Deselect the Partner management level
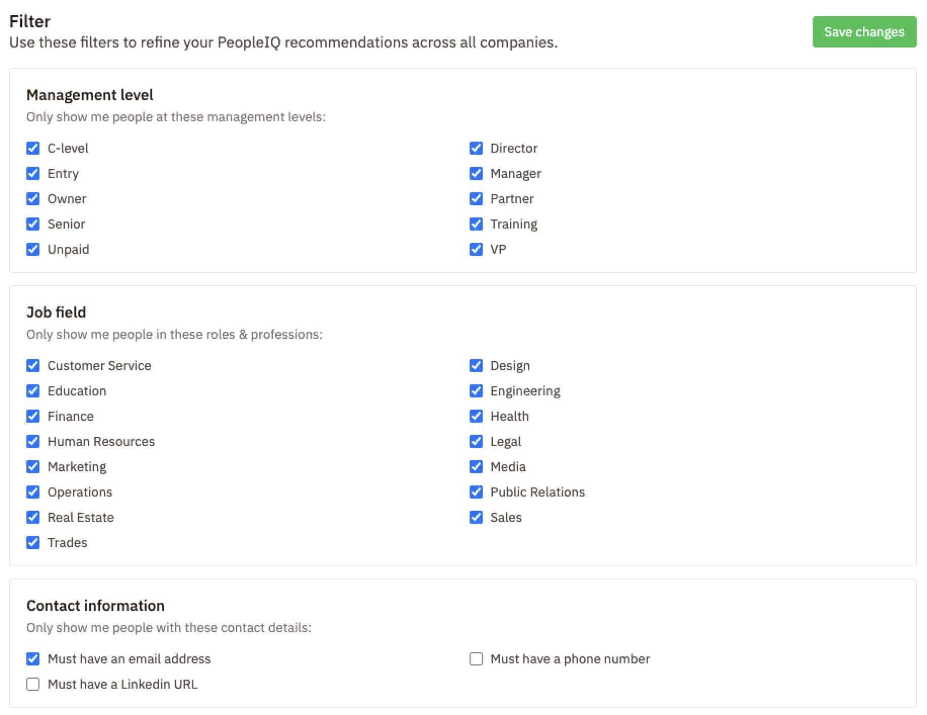This screenshot has width=927, height=715. (476, 199)
